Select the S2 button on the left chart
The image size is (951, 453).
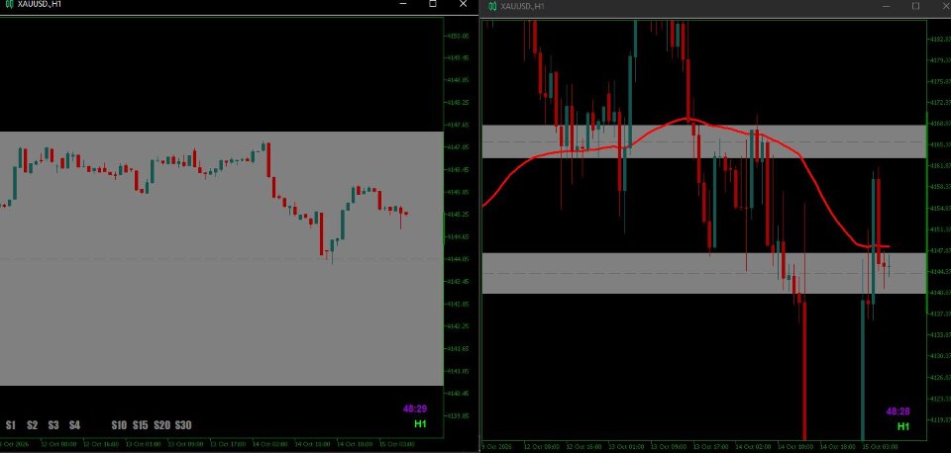[32, 425]
